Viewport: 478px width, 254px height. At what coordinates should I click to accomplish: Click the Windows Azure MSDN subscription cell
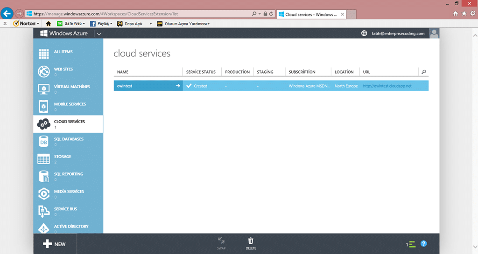pos(309,86)
